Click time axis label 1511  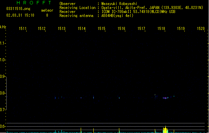click(x=23, y=29)
